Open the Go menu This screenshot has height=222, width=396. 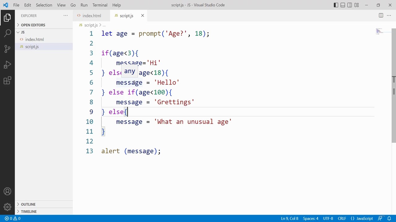73,5
